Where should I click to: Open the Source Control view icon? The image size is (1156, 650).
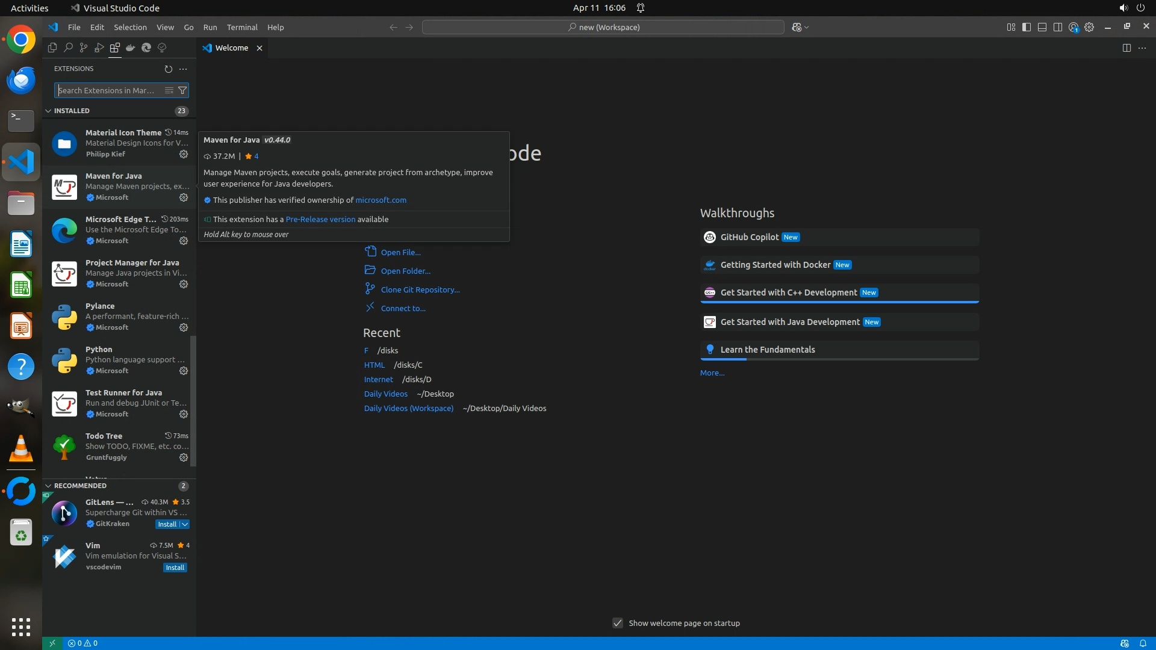(x=84, y=48)
